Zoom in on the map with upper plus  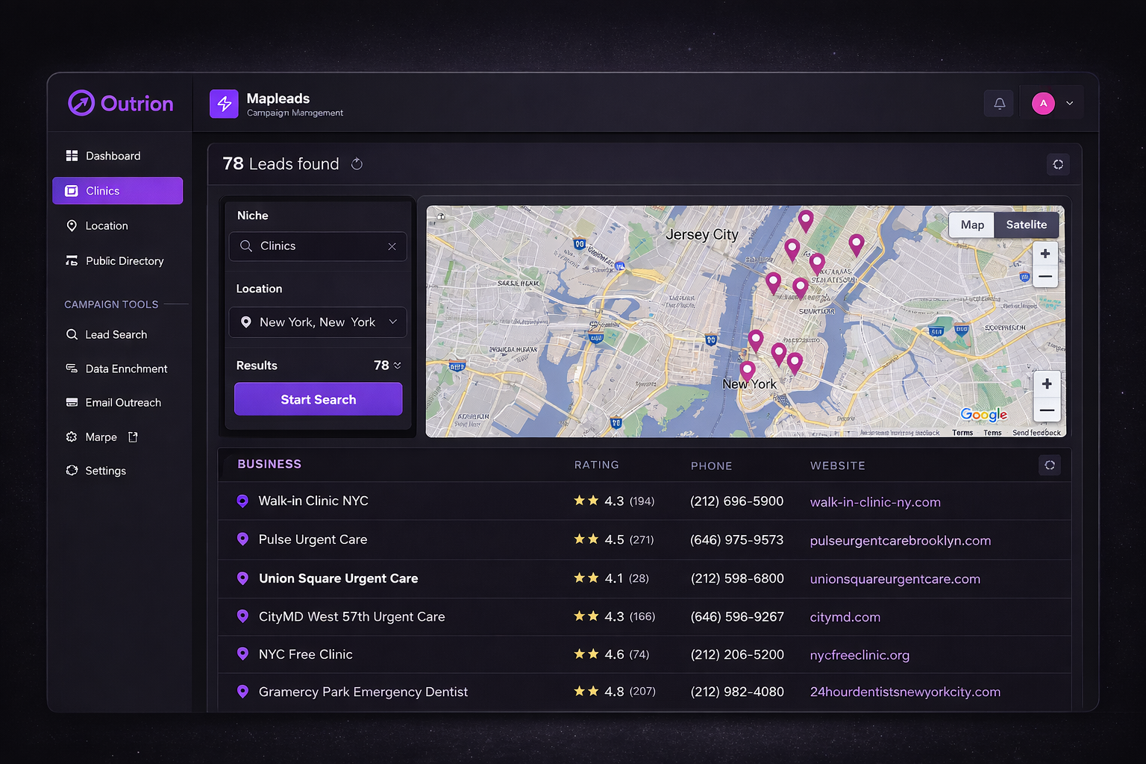coord(1045,254)
